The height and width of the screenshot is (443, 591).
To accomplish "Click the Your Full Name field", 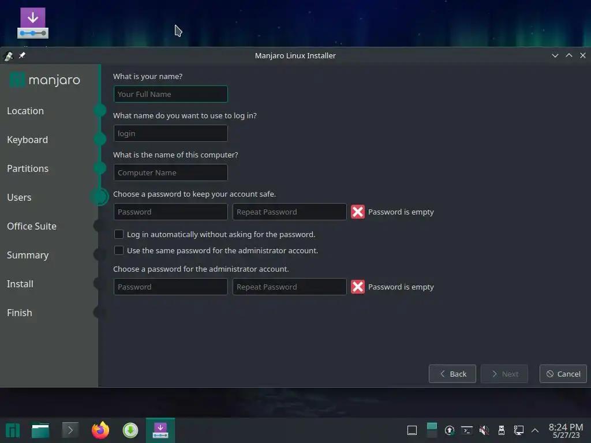I will [x=171, y=94].
